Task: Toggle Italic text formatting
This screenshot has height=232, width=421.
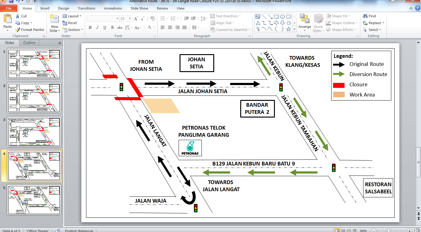Action: point(98,28)
